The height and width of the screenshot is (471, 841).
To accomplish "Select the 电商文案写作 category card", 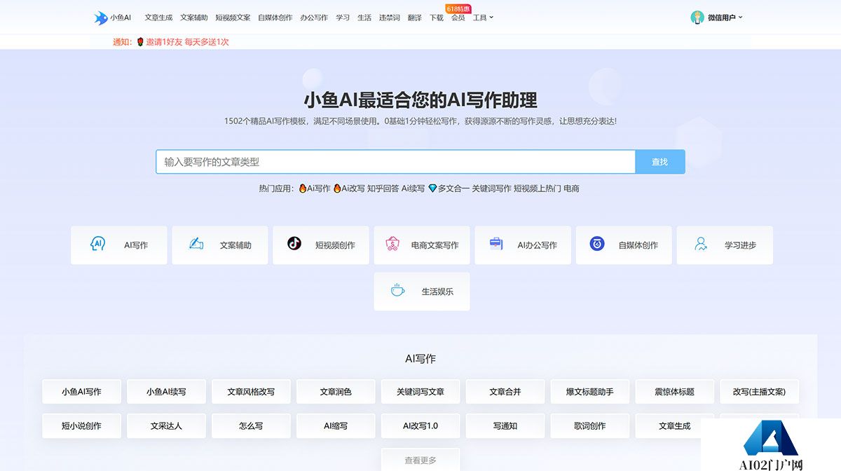I will click(x=422, y=245).
